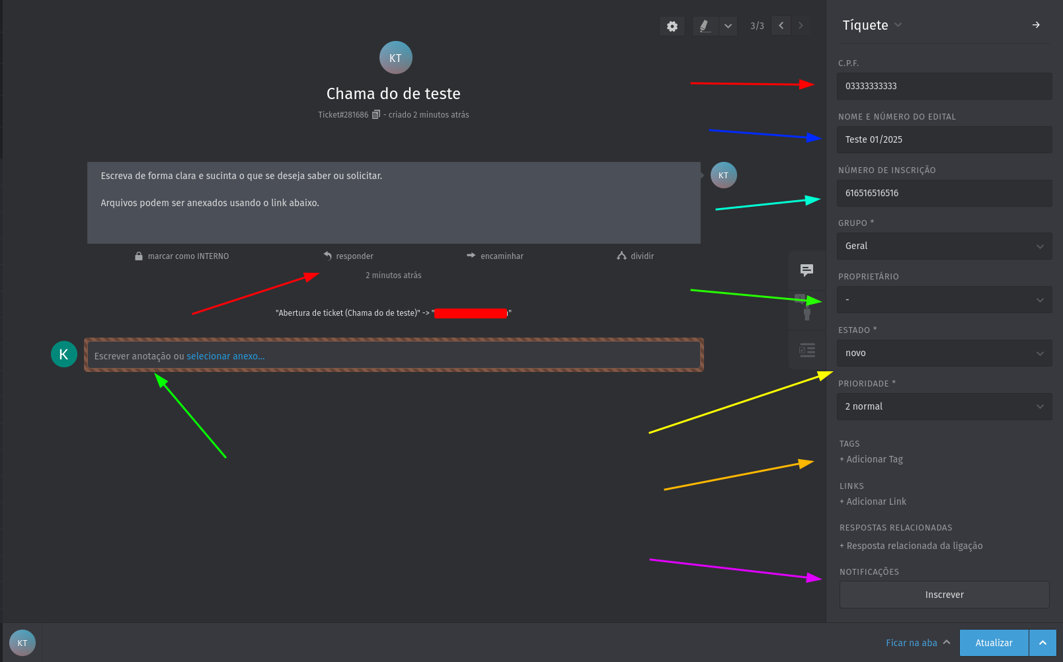Open the Ficar na aba menu

click(x=918, y=643)
